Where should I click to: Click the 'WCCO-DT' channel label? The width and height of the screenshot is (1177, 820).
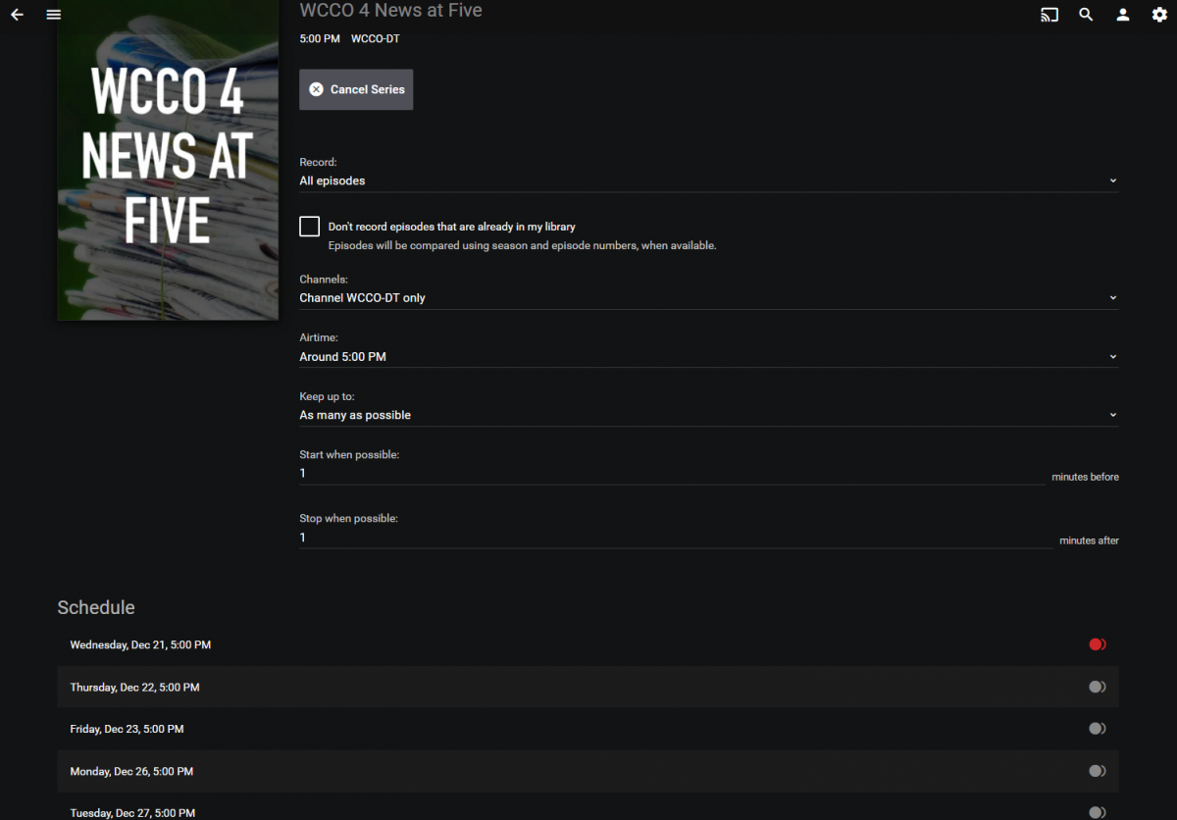pyautogui.click(x=376, y=39)
